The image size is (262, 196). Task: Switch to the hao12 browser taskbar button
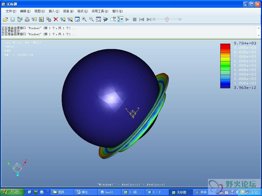(110, 192)
